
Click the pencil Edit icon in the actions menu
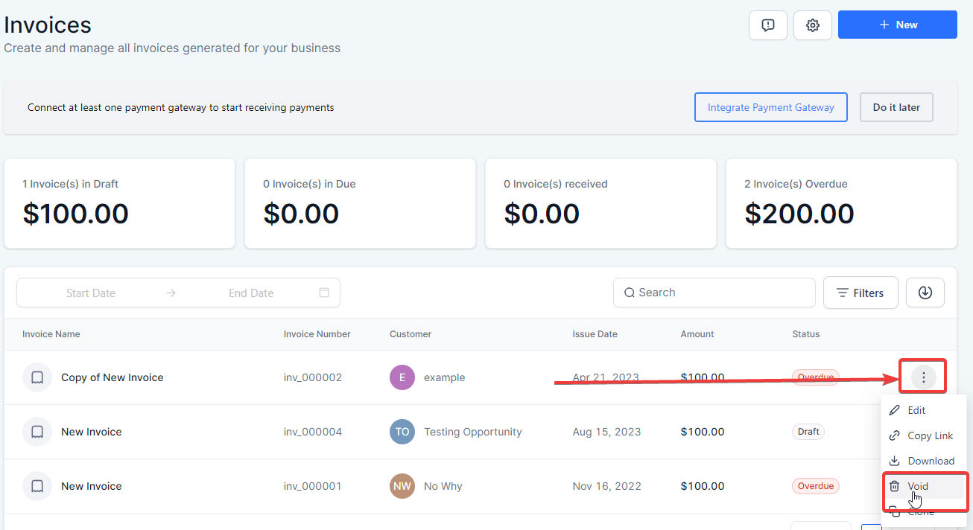896,409
